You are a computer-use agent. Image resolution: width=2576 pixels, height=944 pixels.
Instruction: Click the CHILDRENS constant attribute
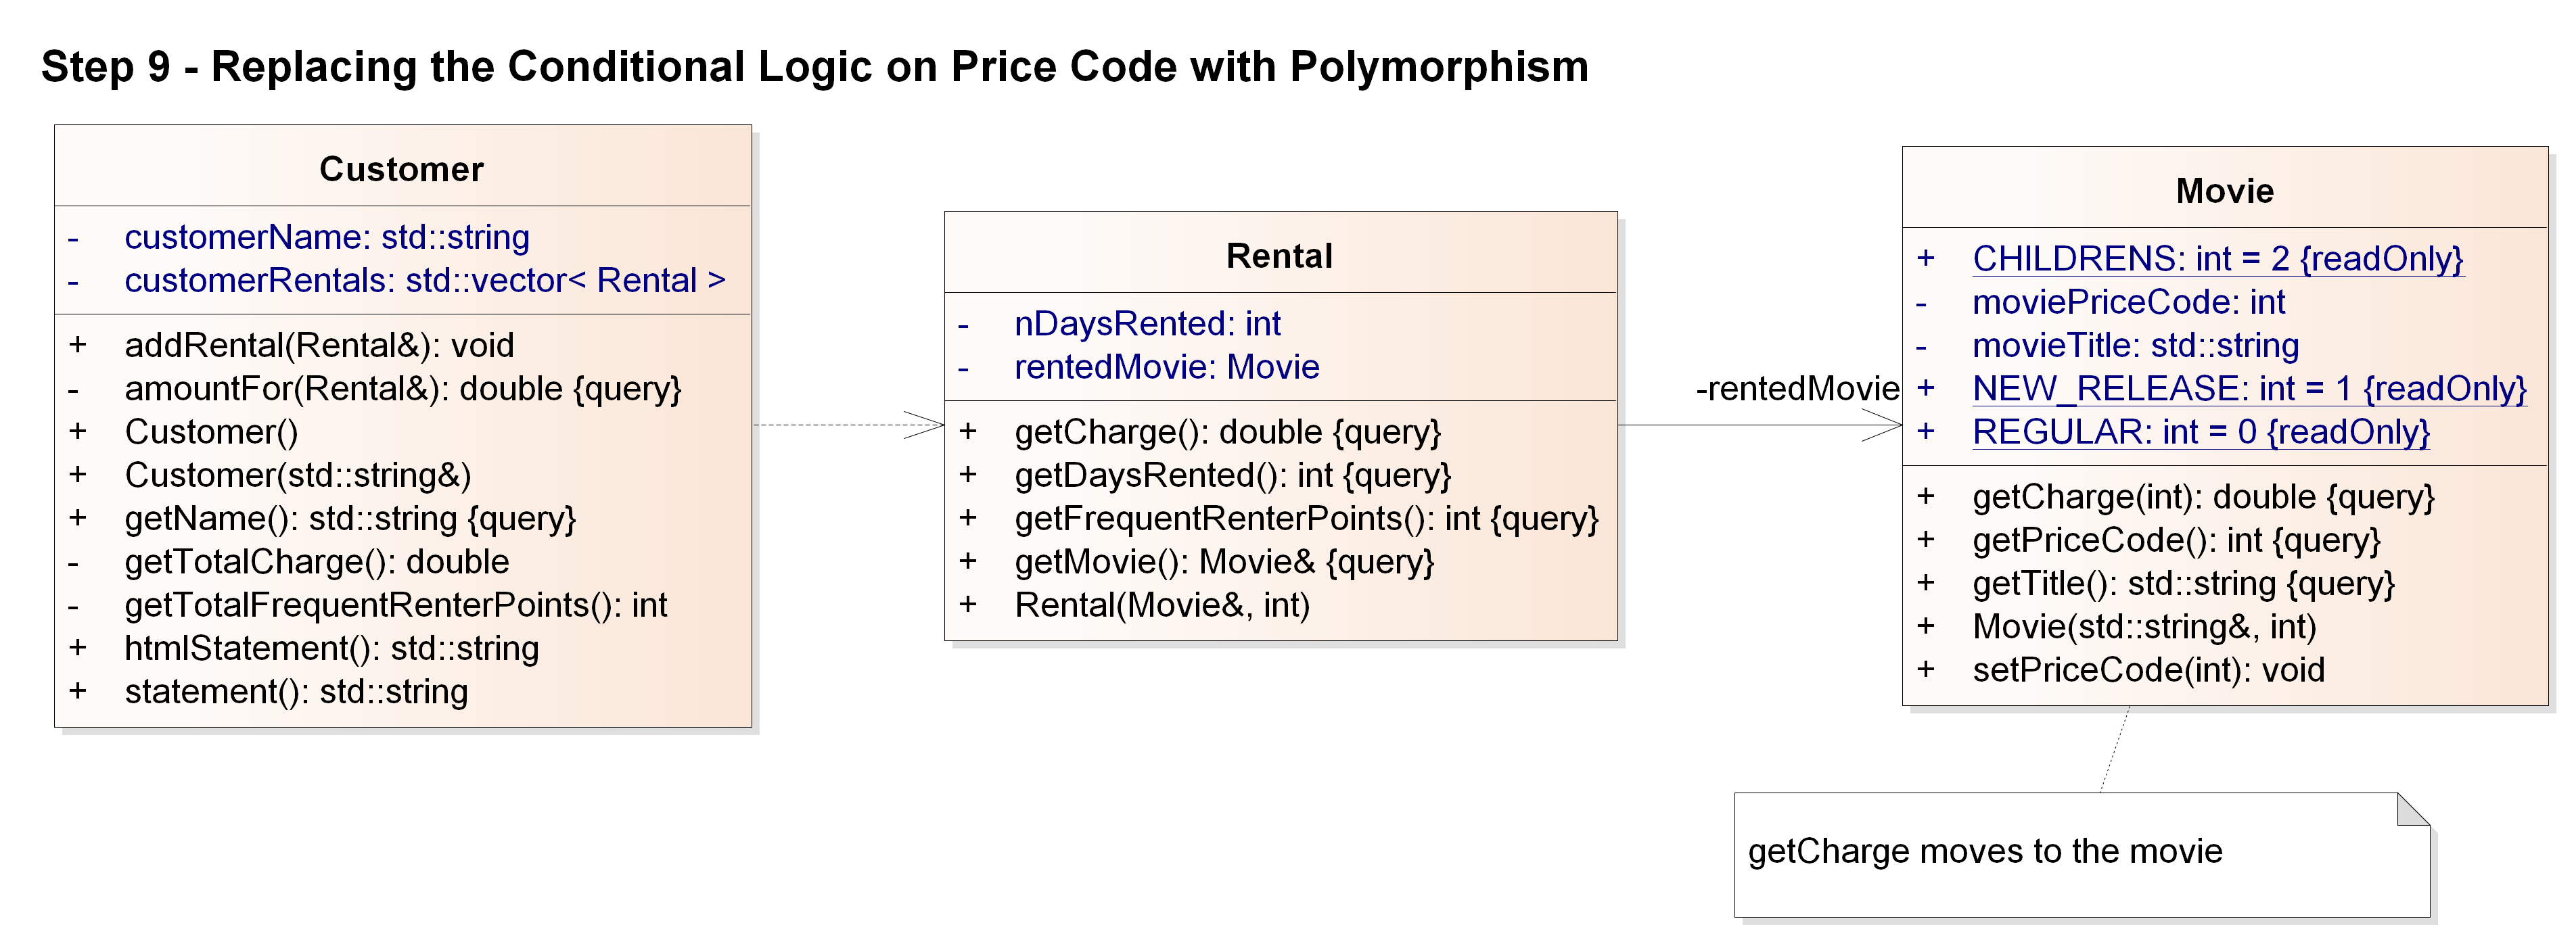2217,259
